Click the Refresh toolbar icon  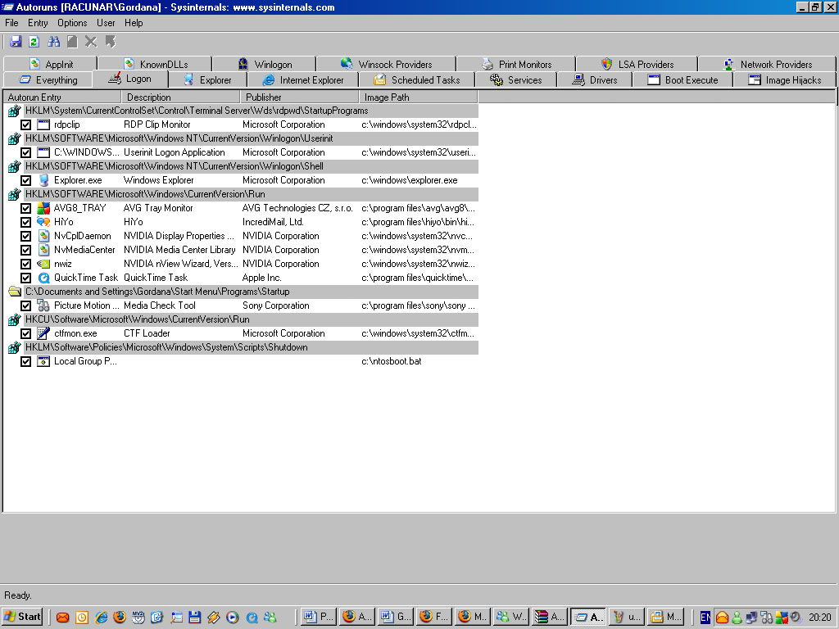[x=34, y=42]
